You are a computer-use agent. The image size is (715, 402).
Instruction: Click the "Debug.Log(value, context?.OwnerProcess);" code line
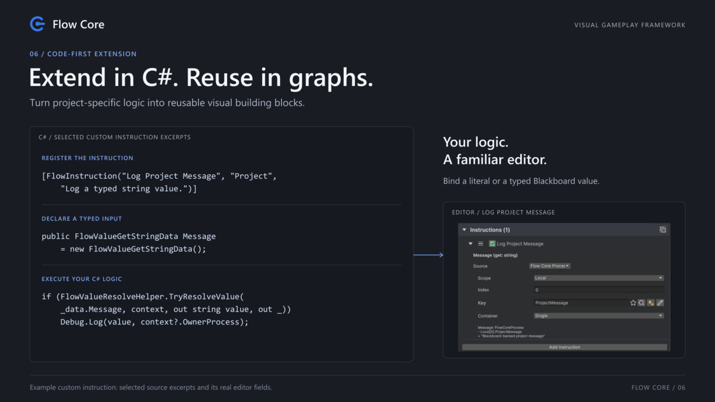pos(154,322)
